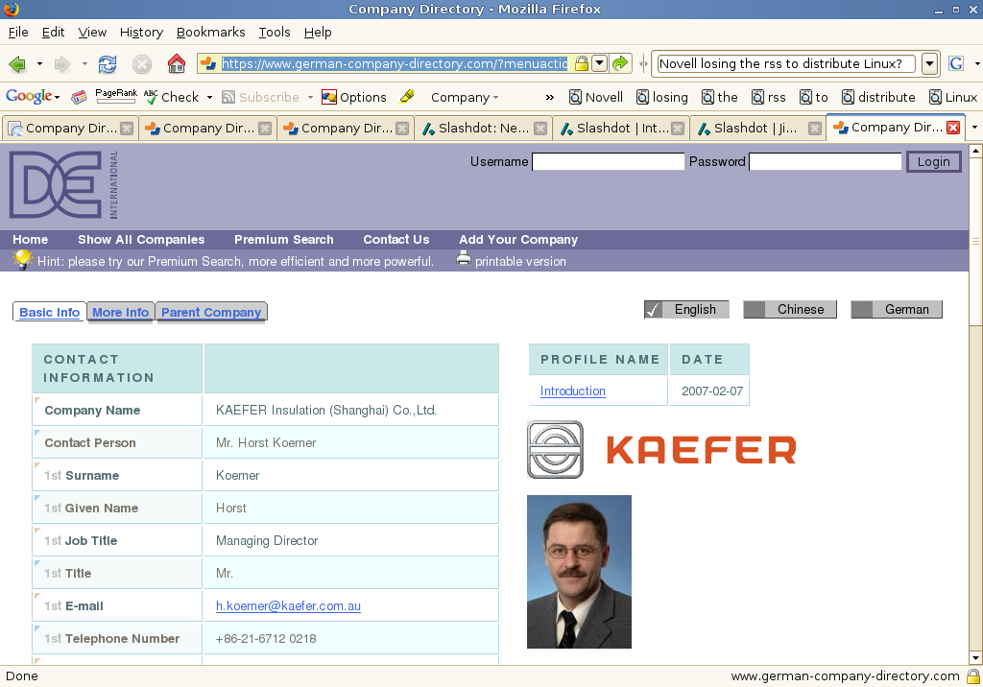Go to the Firefox home page
Image resolution: width=983 pixels, height=687 pixels.
click(x=176, y=64)
